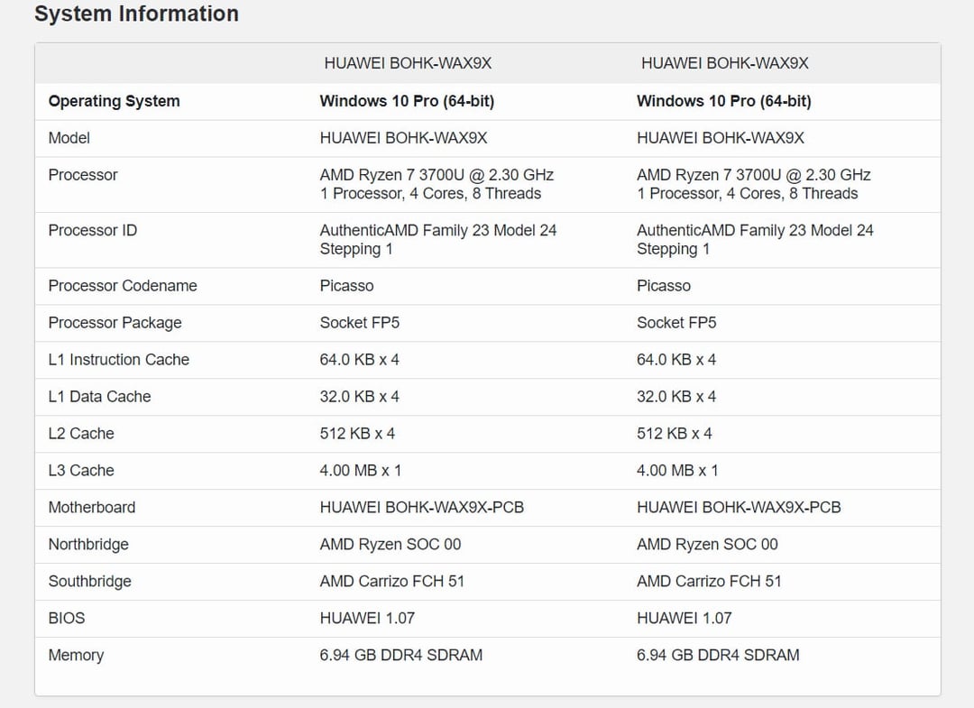Click HUAWEI 1.07 in the first column
Image resolution: width=974 pixels, height=708 pixels.
(367, 619)
